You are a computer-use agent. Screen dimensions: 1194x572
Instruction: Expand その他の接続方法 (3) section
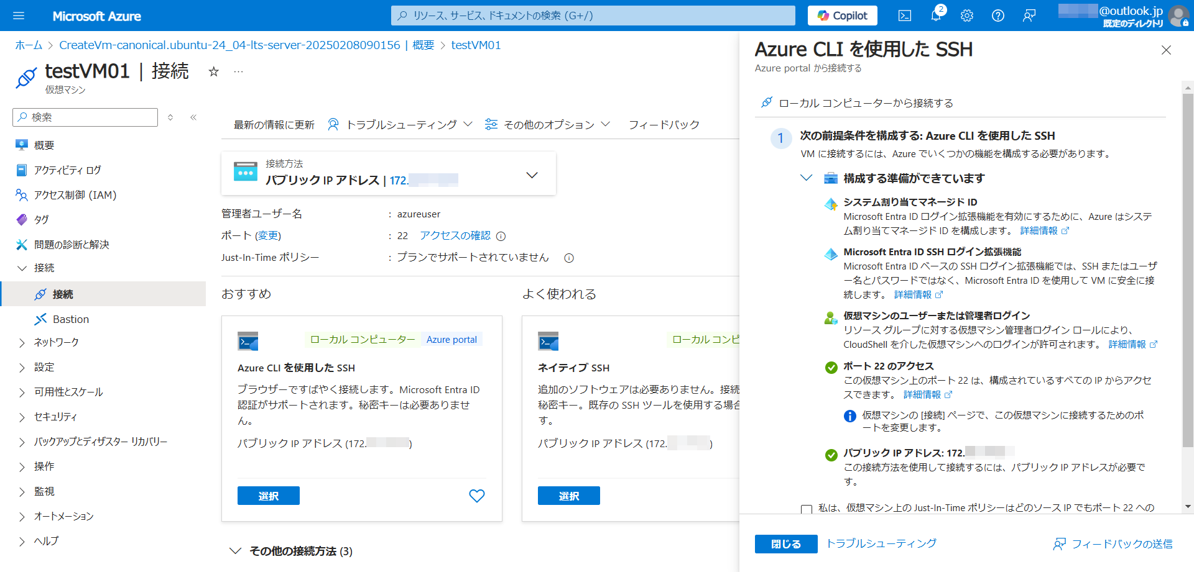(x=235, y=551)
